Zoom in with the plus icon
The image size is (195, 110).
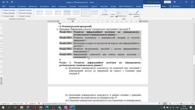point(189,104)
